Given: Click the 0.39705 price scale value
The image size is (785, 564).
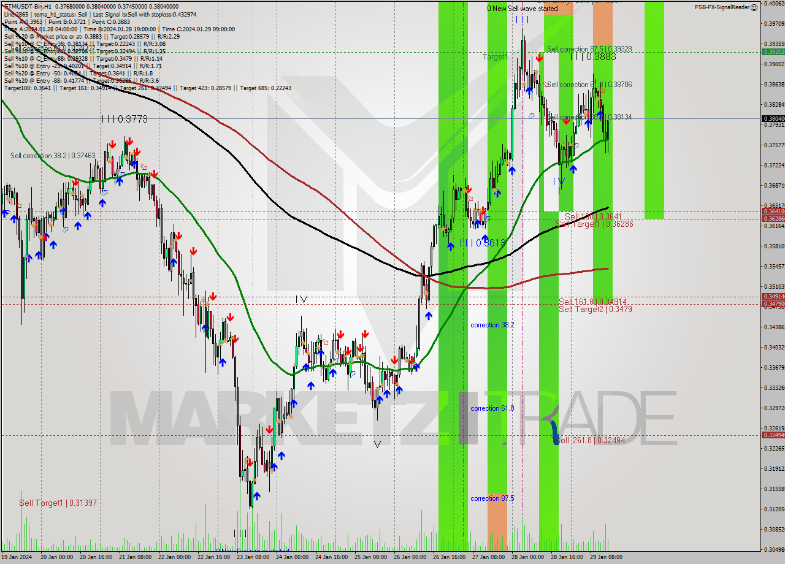Looking at the screenshot, I should click(774, 23).
